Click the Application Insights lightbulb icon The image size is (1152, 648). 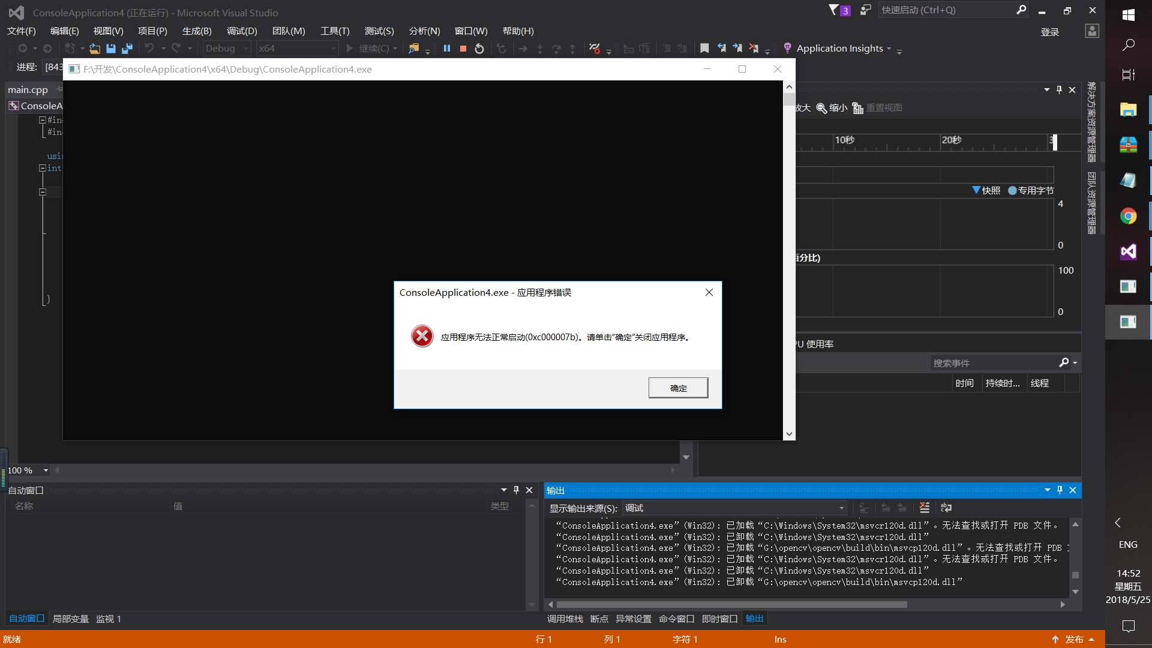(788, 48)
